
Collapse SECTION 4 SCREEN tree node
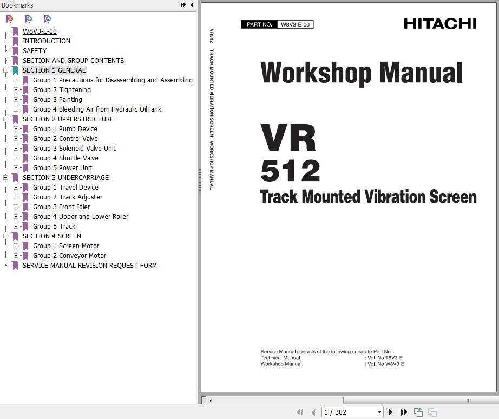coord(6,236)
